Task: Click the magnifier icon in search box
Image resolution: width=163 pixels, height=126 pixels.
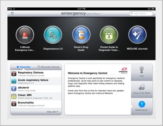Action: pyautogui.click(x=132, y=14)
